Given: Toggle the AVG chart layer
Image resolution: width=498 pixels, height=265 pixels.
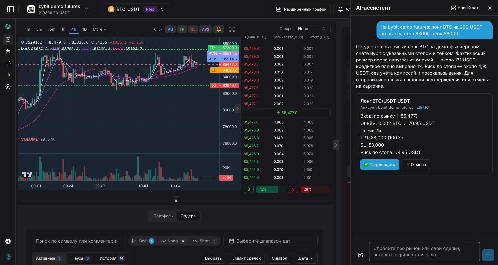Looking at the screenshot, I should click(206, 29).
